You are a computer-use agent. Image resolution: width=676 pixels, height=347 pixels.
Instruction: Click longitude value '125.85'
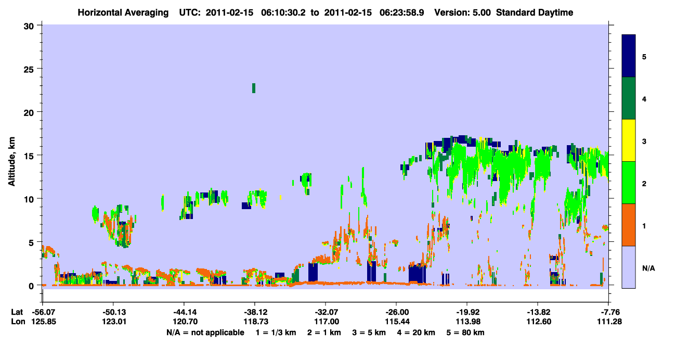(43, 322)
